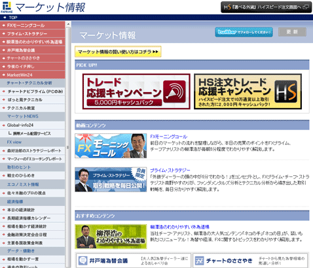Click 柳澤浩のわかりやすい外為道場 thumbnail
The image size is (313, 268).
[111, 237]
